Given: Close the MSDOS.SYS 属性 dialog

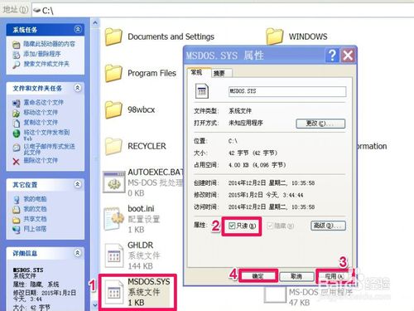Looking at the screenshot, I should (348, 56).
